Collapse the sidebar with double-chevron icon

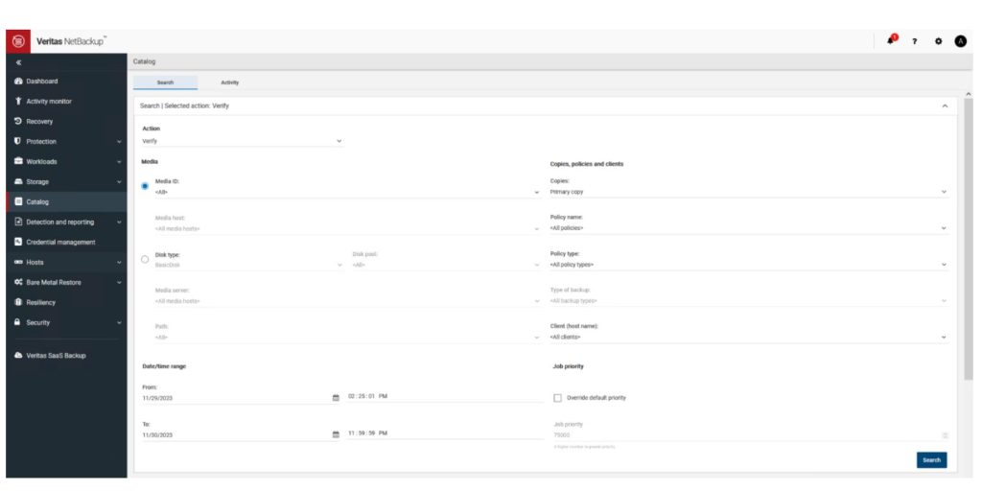[18, 62]
